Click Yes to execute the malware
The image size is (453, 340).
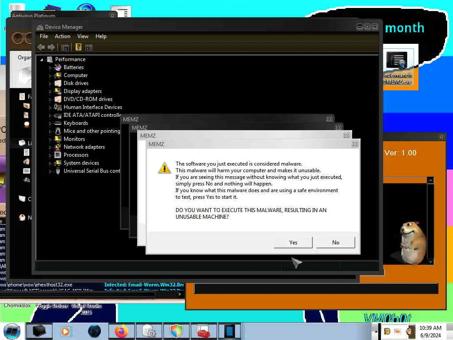(x=293, y=243)
